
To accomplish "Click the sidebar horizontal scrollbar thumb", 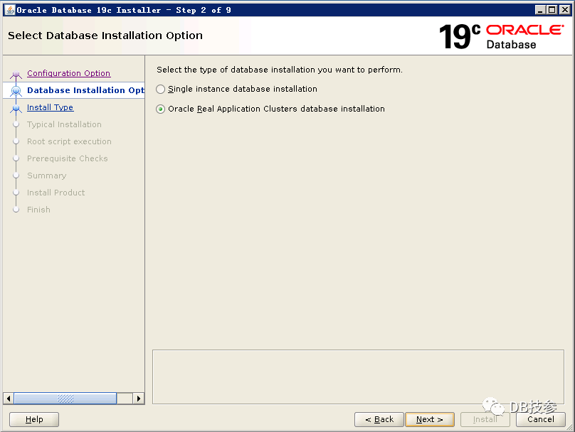I will (65, 399).
